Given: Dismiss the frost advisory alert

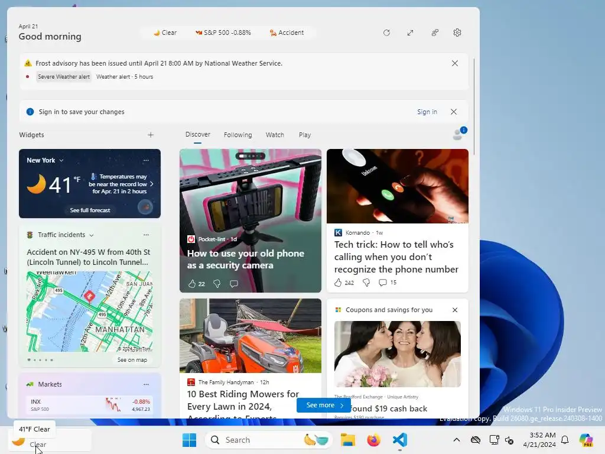Looking at the screenshot, I should point(455,63).
